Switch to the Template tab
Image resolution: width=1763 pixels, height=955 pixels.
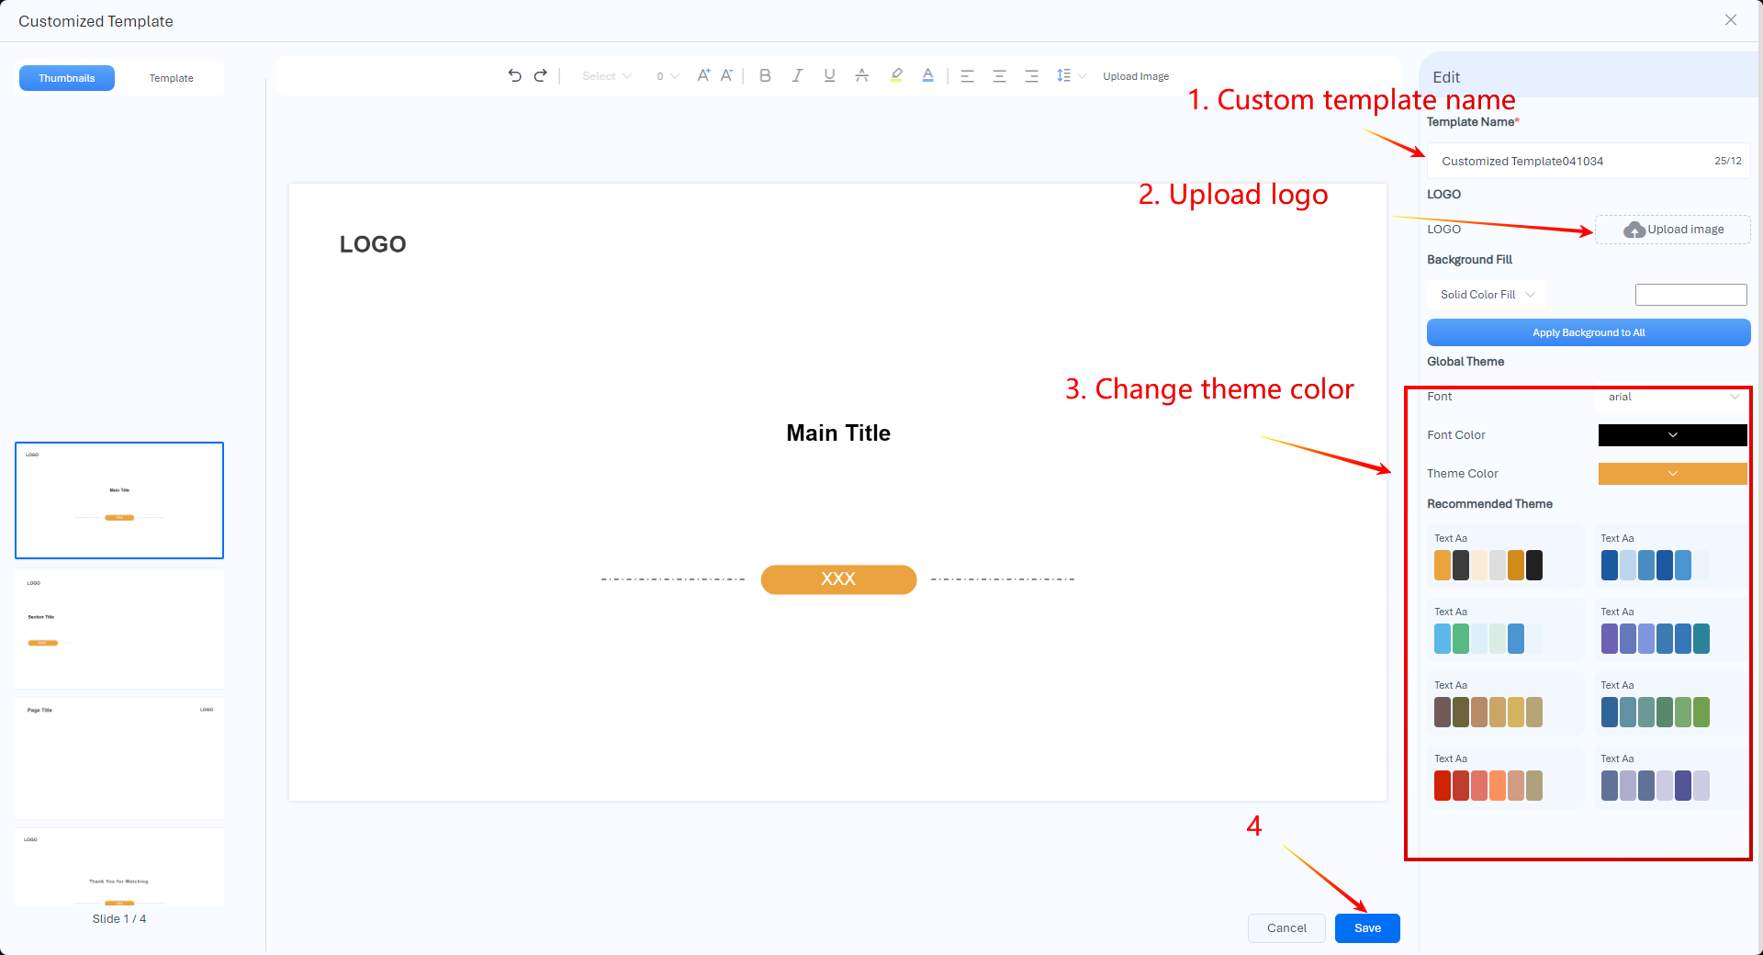coord(171,78)
